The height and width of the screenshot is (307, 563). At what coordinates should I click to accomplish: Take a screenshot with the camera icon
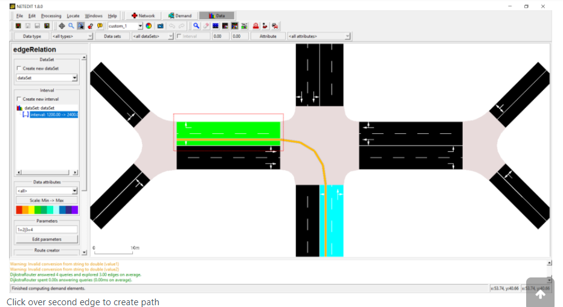tap(160, 26)
